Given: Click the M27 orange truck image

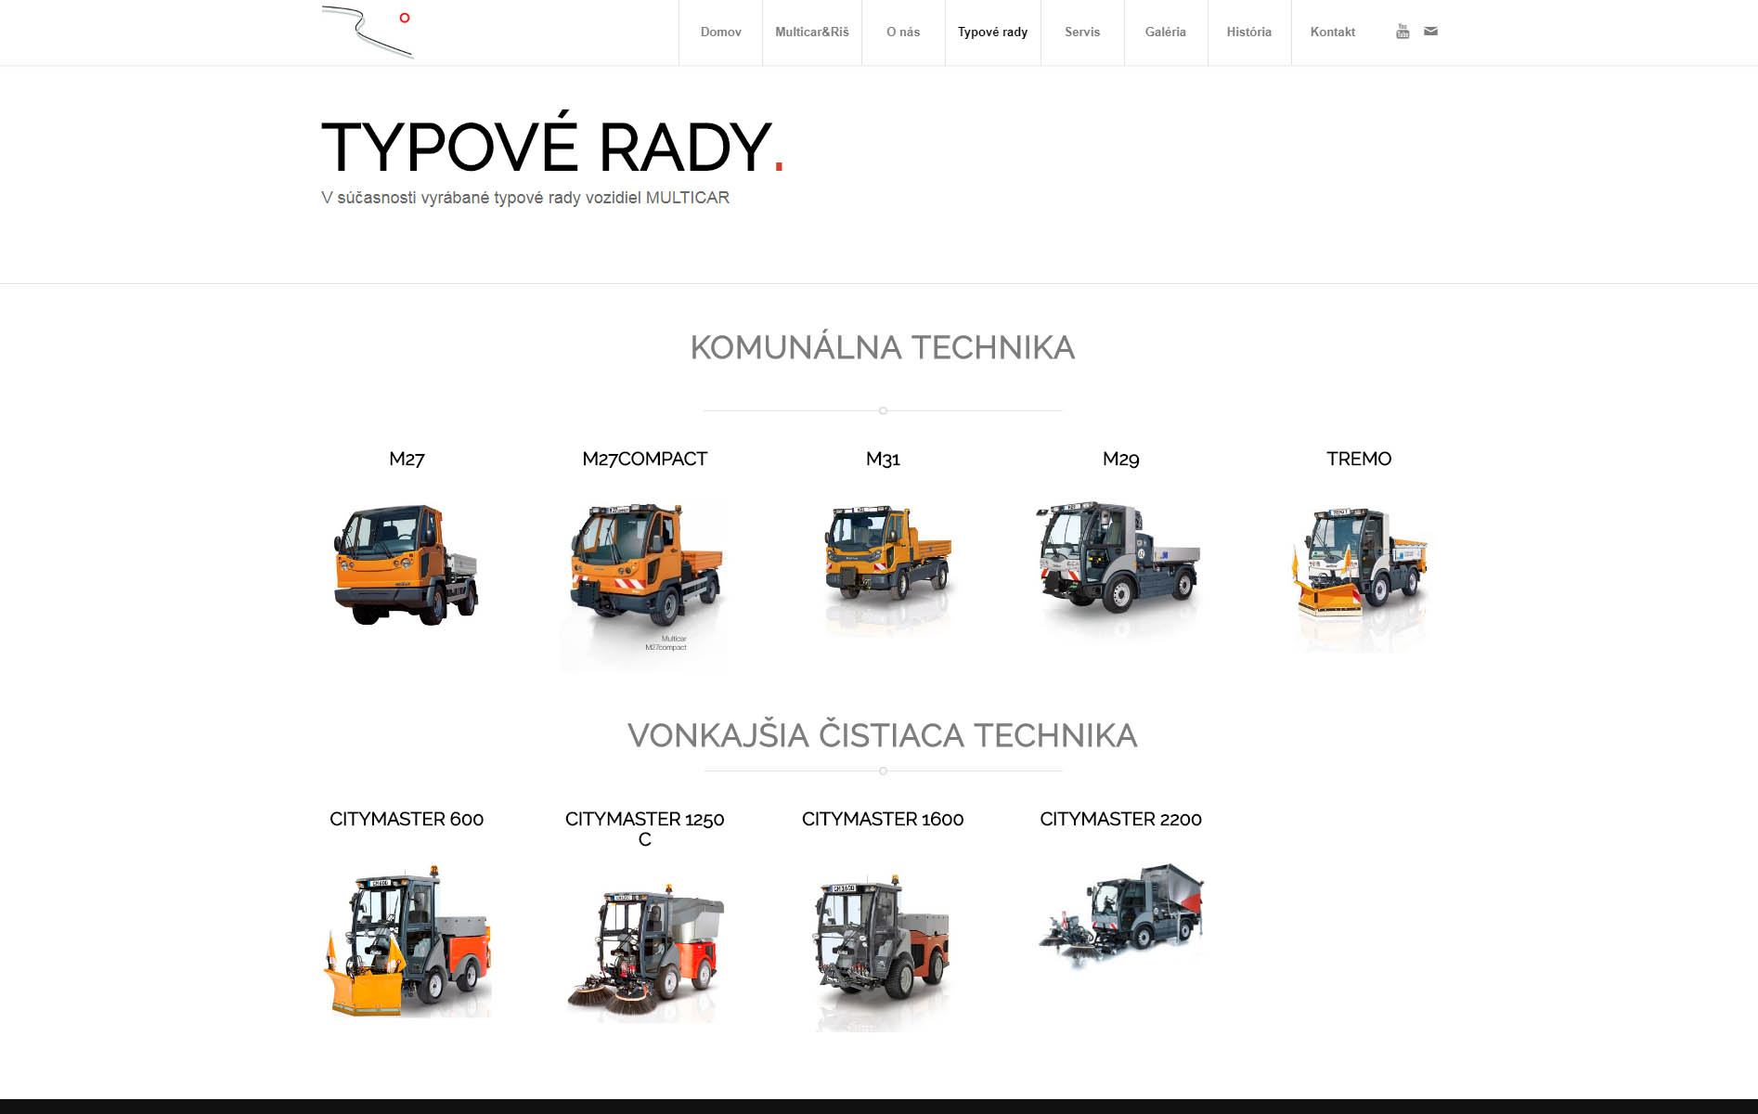Looking at the screenshot, I should (x=407, y=564).
